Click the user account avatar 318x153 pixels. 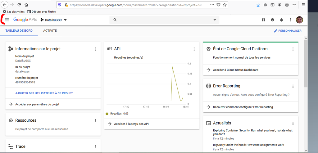pyautogui.click(x=299, y=20)
